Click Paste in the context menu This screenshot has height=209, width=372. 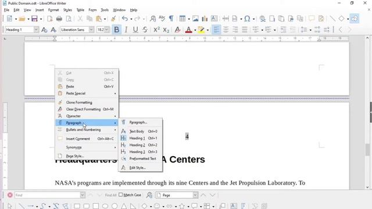click(87, 87)
